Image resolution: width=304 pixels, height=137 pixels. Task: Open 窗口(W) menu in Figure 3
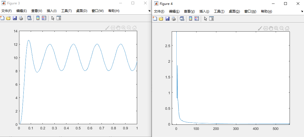(x=97, y=11)
